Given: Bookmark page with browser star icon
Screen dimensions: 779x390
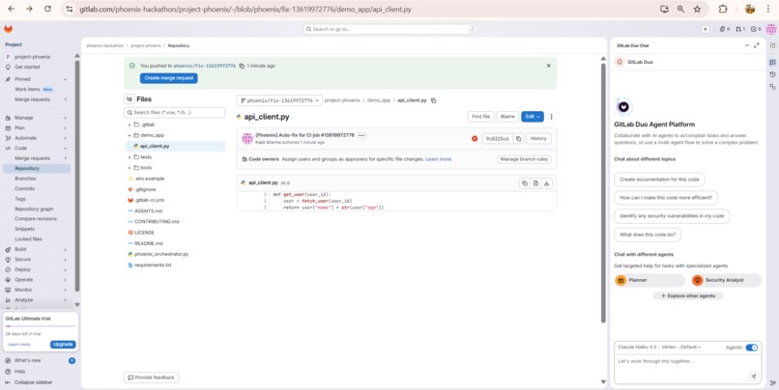Looking at the screenshot, I should 697,9.
